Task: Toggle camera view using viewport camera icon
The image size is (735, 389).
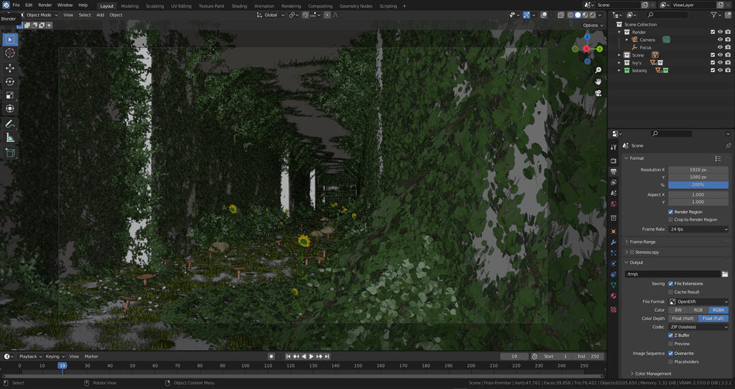Action: pyautogui.click(x=599, y=93)
